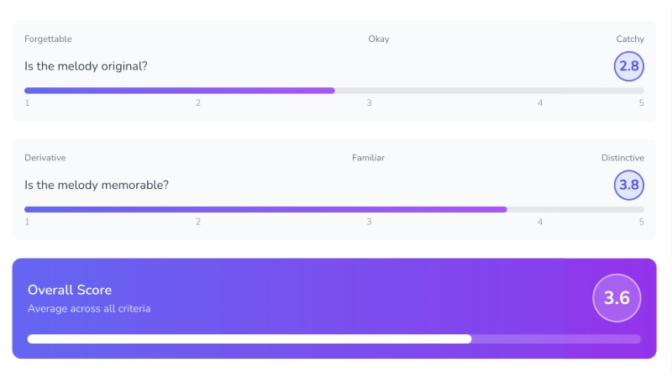Click the melody memorable slider track
Image resolution: width=672 pixels, height=378 pixels.
point(334,209)
